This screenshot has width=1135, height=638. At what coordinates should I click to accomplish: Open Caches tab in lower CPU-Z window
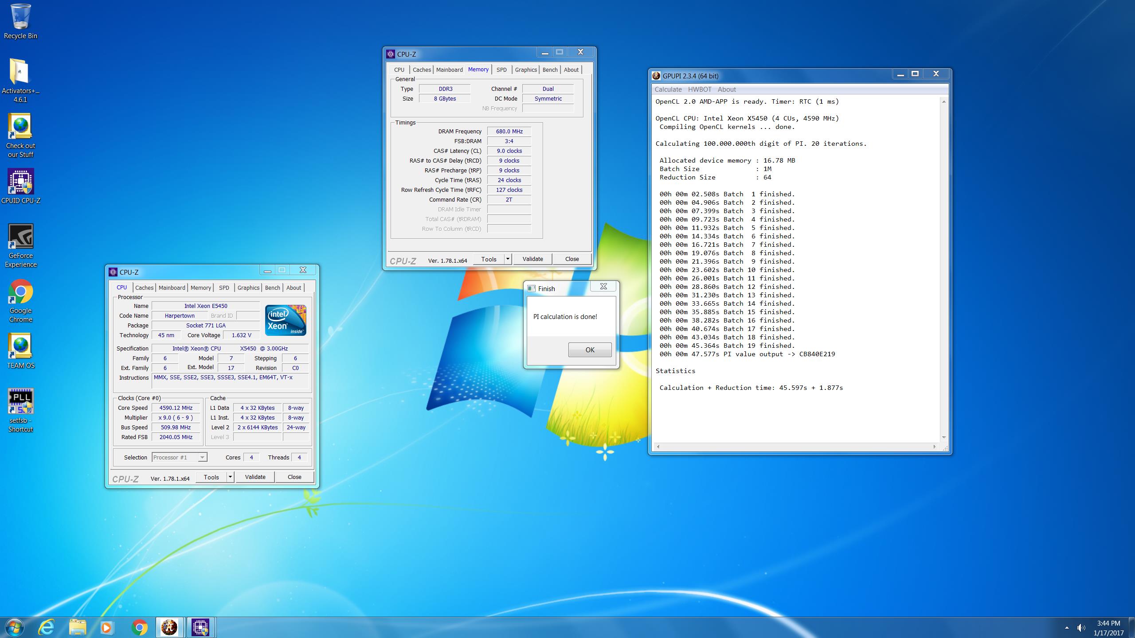pos(144,288)
